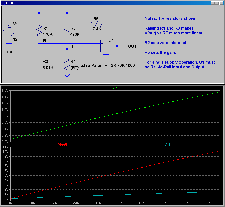
Task: Click the 31K horizontal axis label
Action: coord(98,203)
